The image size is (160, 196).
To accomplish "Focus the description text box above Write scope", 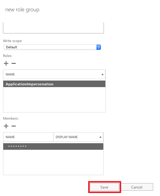I will [x=53, y=28].
